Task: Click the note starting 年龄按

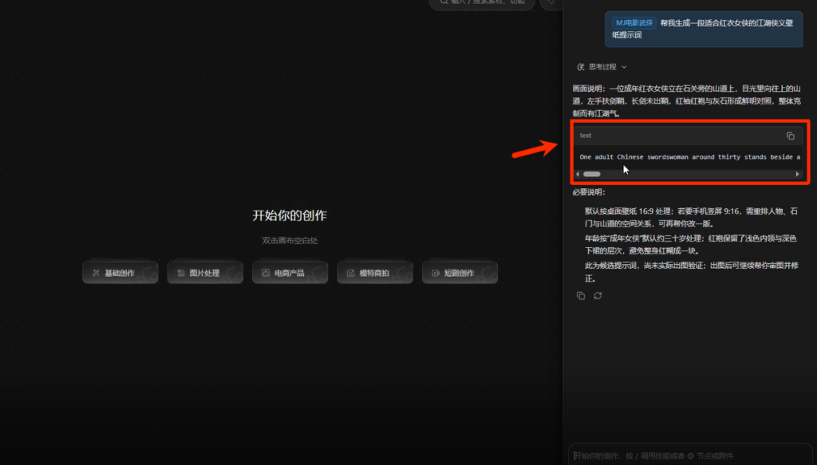Action: point(691,245)
